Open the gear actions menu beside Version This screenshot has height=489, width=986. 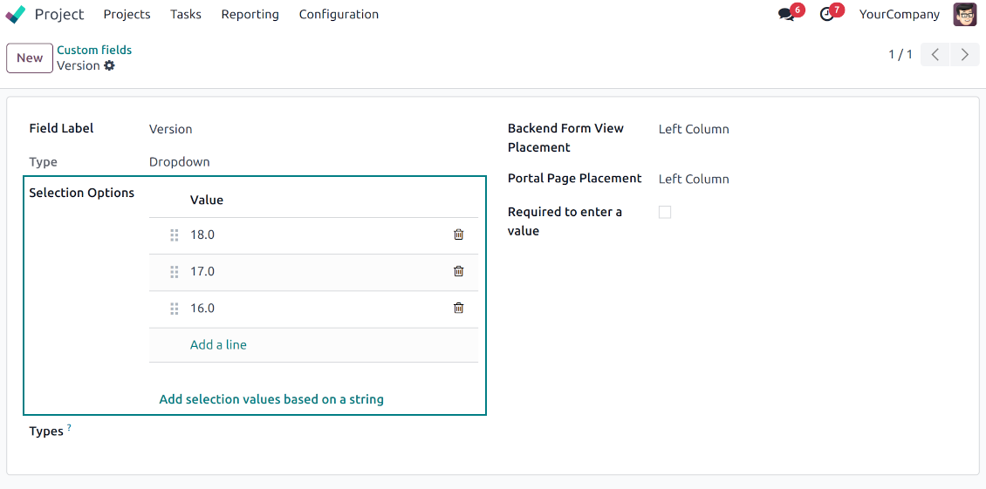point(109,66)
